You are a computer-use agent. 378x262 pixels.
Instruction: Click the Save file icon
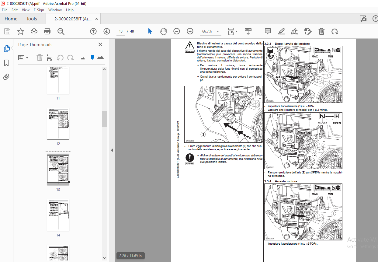7,31
